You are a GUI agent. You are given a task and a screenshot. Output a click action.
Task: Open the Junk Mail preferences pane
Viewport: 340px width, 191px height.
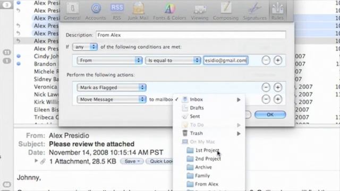pyautogui.click(x=138, y=12)
